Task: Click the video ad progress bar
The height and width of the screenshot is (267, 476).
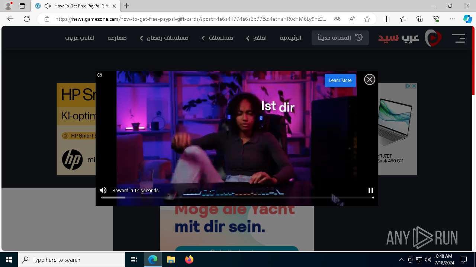Action: (237, 198)
